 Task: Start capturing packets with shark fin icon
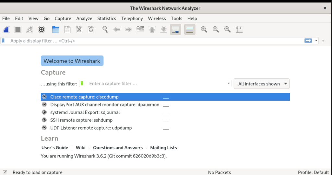coord(6,30)
